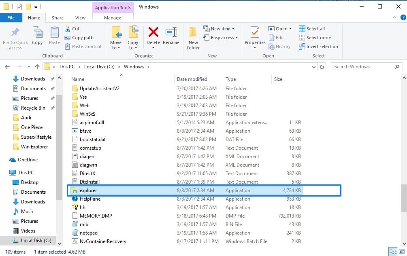The image size is (407, 256).
Task: Go up one folder level
Action: coord(37,67)
